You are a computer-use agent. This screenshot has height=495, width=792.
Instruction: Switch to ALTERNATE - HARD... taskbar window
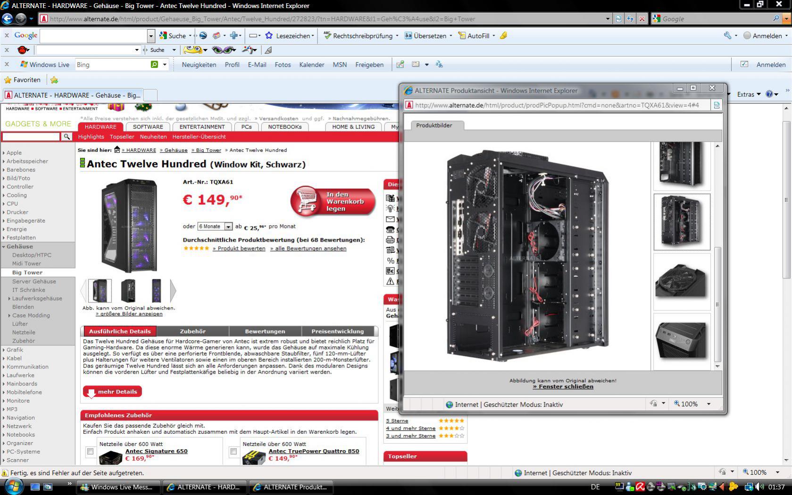pos(205,487)
